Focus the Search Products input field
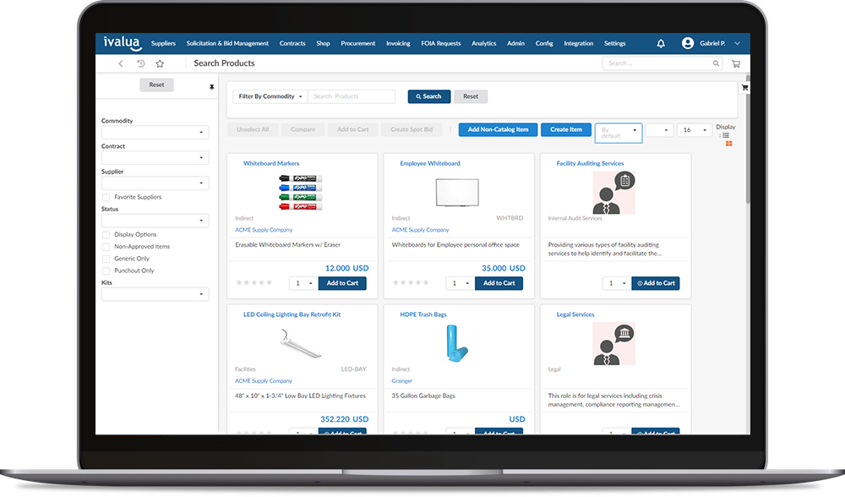Viewport: 845px width, 497px height. pos(352,96)
